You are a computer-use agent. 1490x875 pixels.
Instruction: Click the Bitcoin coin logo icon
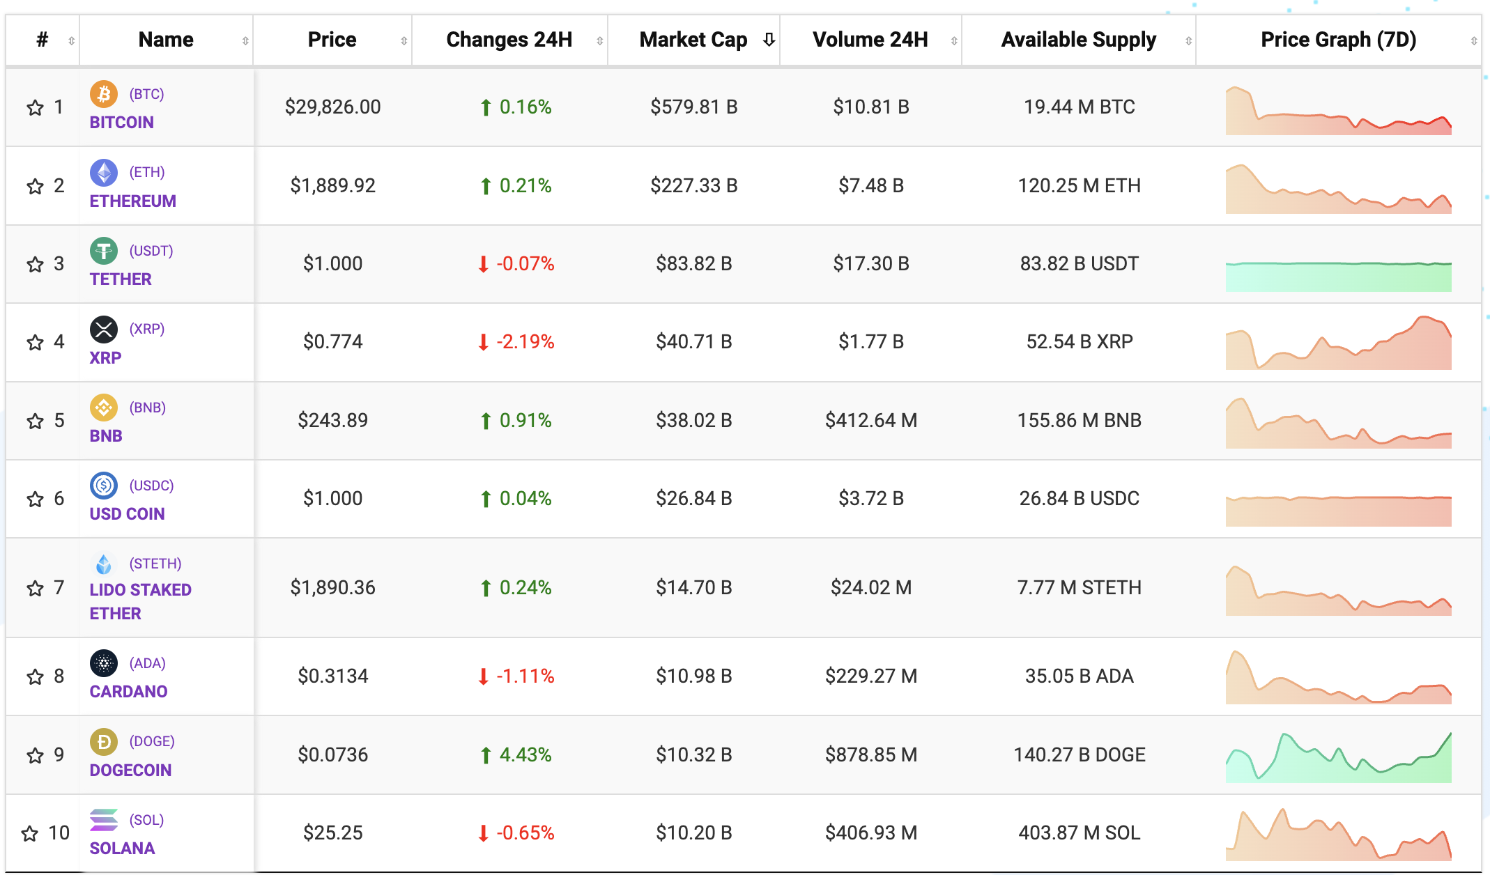(x=104, y=93)
